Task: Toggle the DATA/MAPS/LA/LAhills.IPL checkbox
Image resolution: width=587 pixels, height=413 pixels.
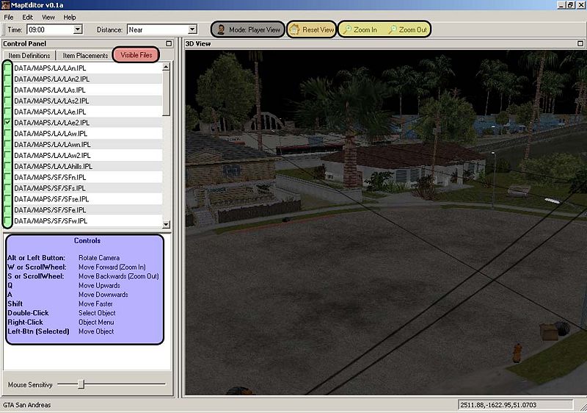Action: coord(8,166)
